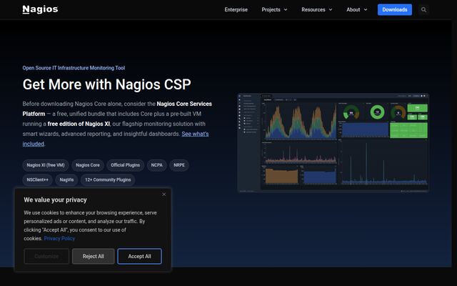
Task: Expand the About dropdown menu
Action: tap(357, 9)
